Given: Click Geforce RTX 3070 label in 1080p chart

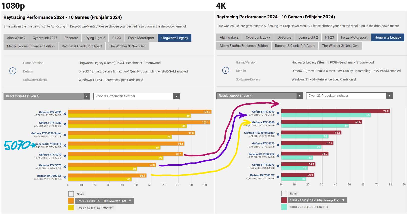Looking at the screenshot, I should pos(50,165).
